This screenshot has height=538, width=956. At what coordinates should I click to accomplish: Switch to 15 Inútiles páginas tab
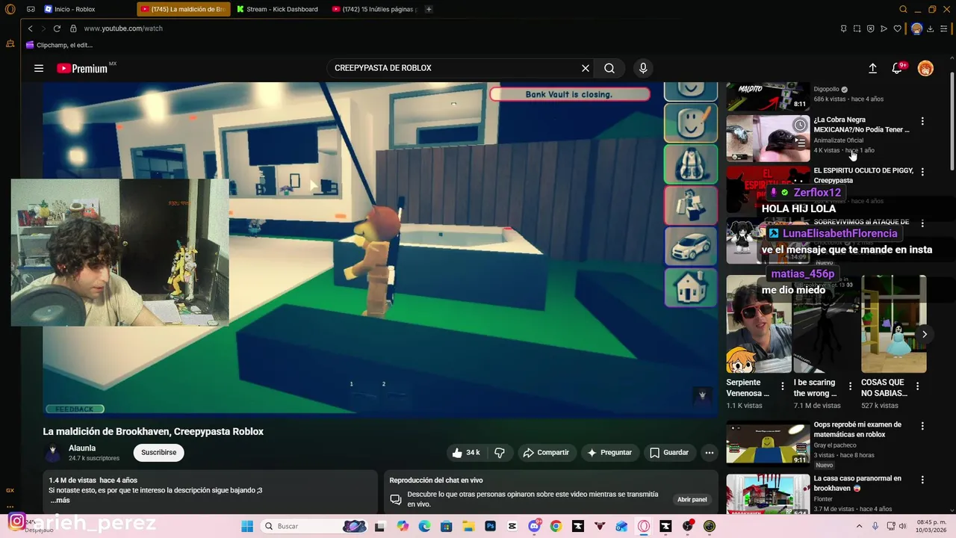pyautogui.click(x=375, y=9)
